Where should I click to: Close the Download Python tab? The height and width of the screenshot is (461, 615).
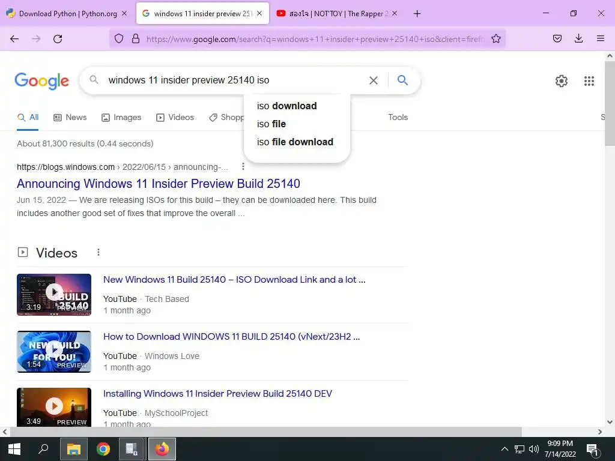click(x=124, y=13)
